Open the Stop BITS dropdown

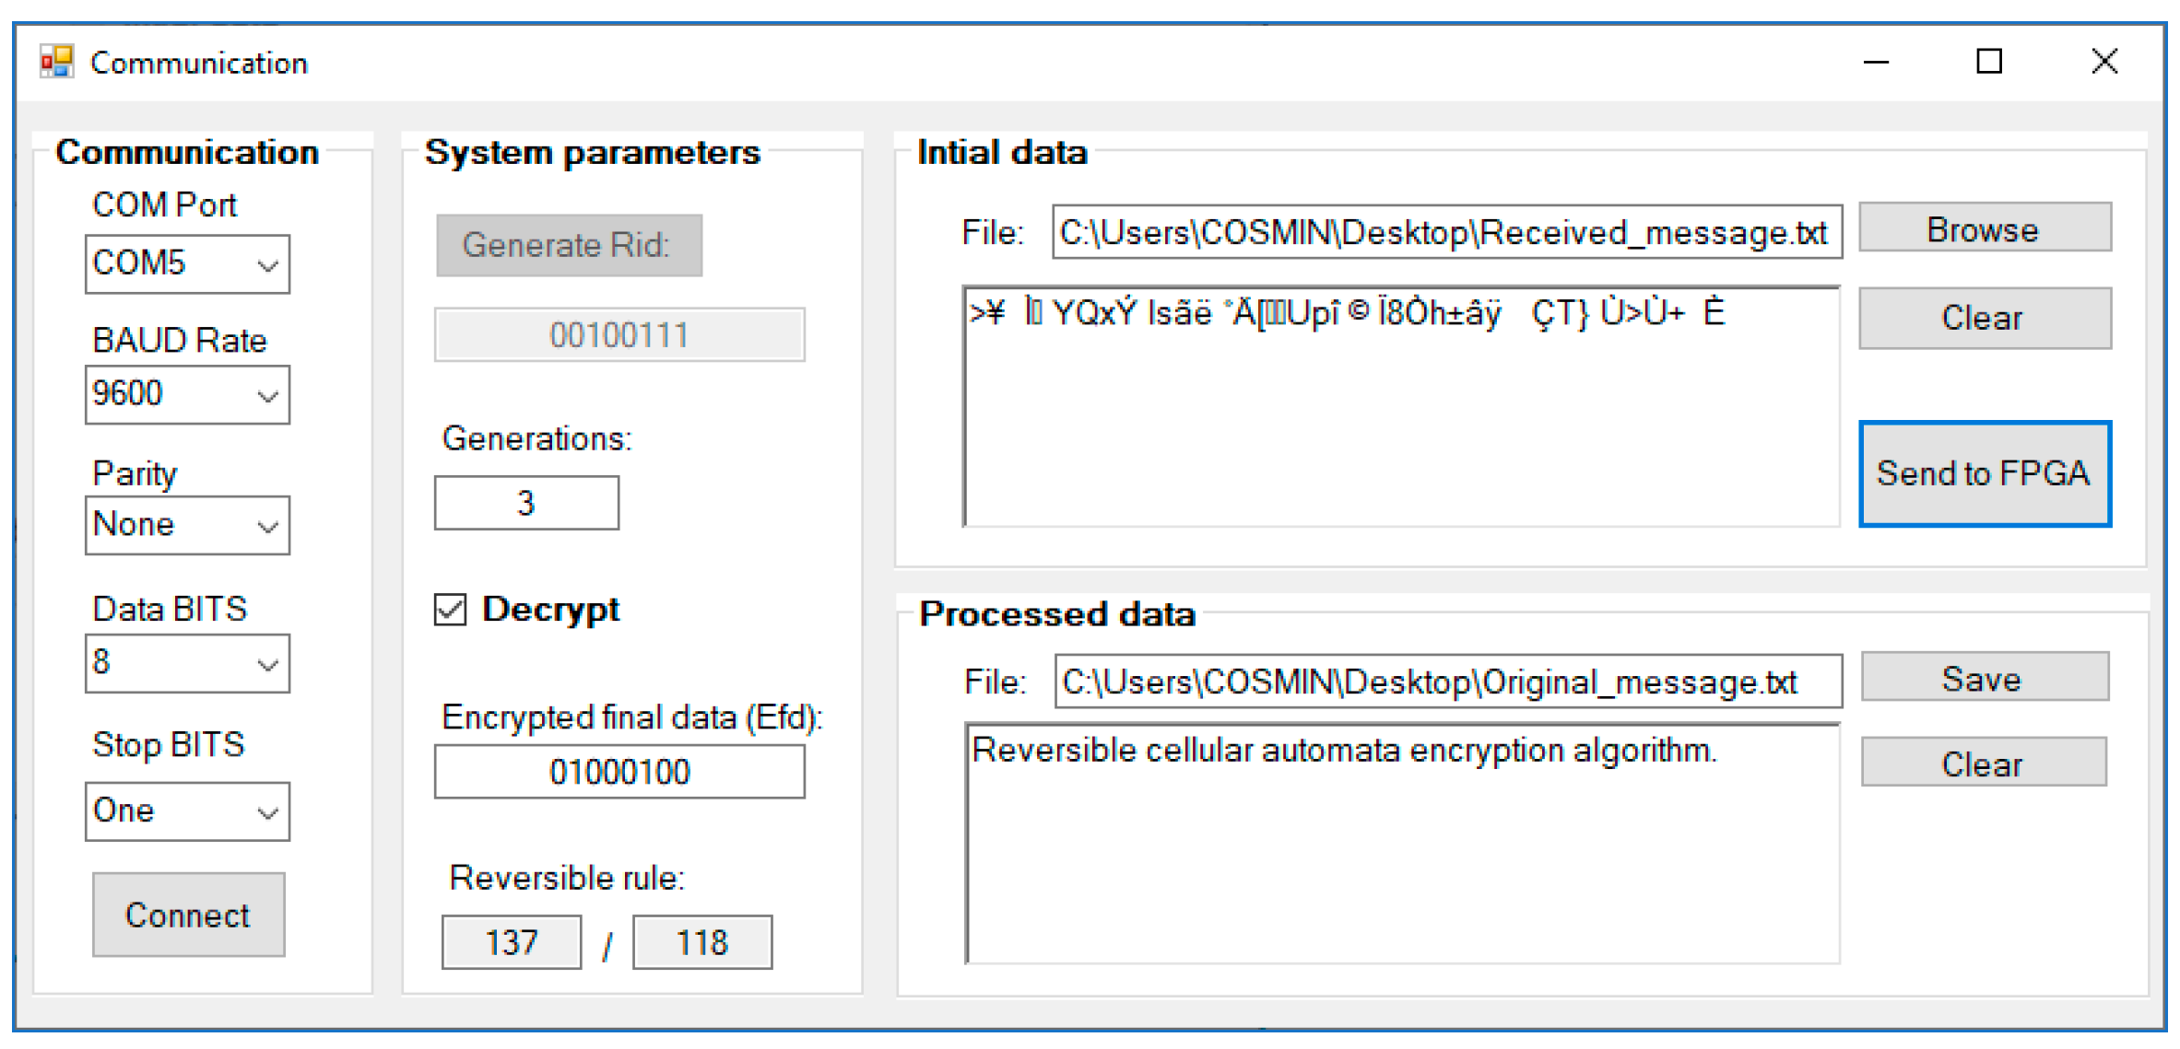[266, 812]
